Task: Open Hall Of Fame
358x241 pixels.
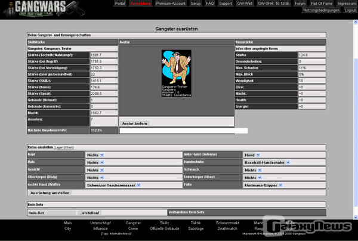Action: click(322, 4)
